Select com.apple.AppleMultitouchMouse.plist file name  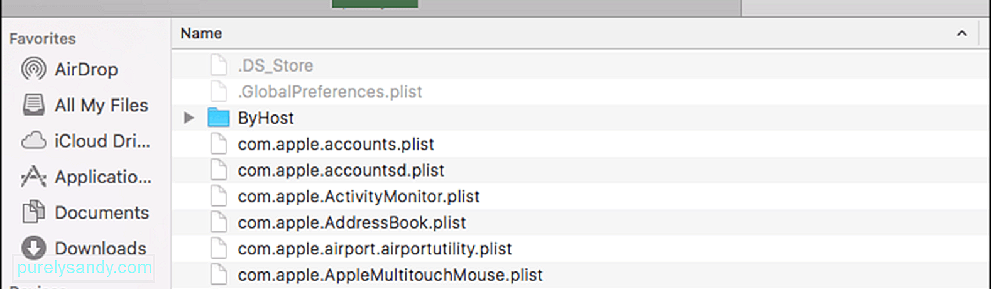tap(390, 275)
